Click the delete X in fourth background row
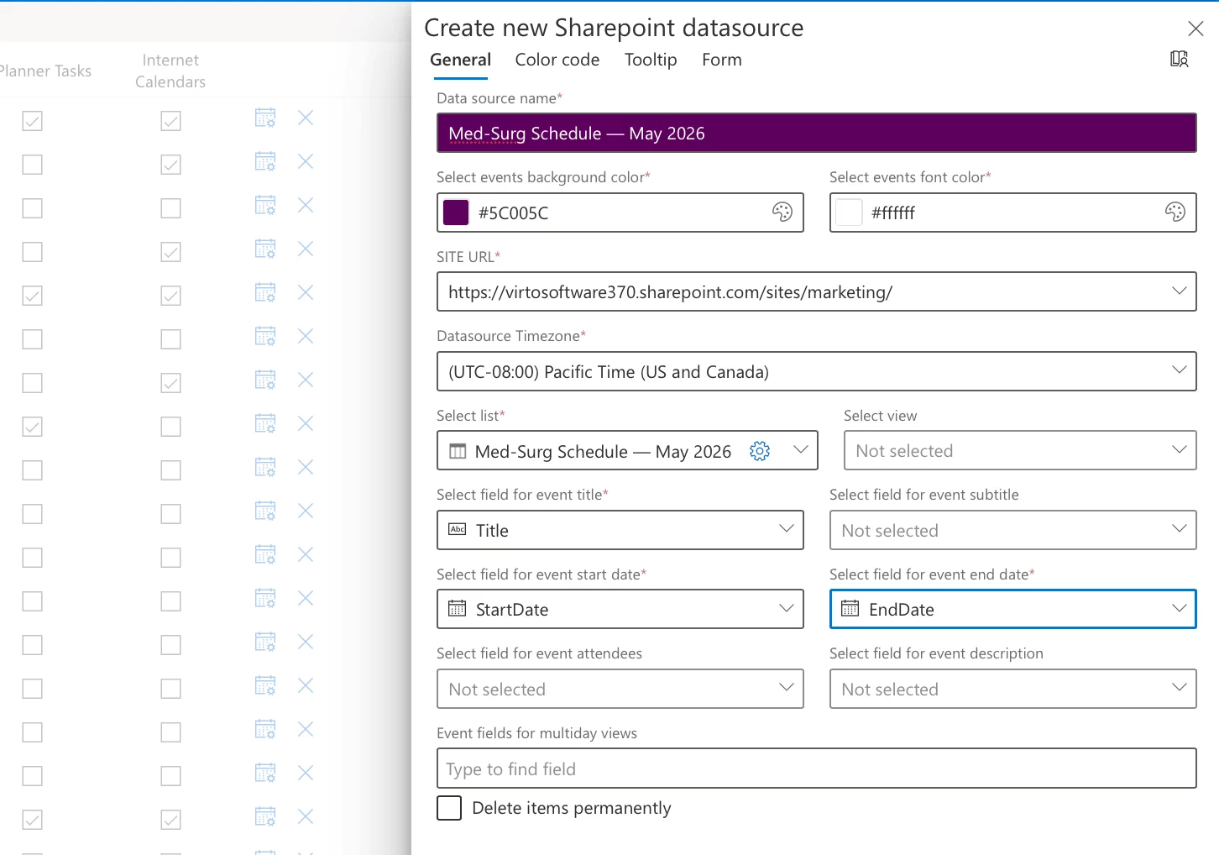Screen dimensions: 1219x855 click(x=306, y=249)
